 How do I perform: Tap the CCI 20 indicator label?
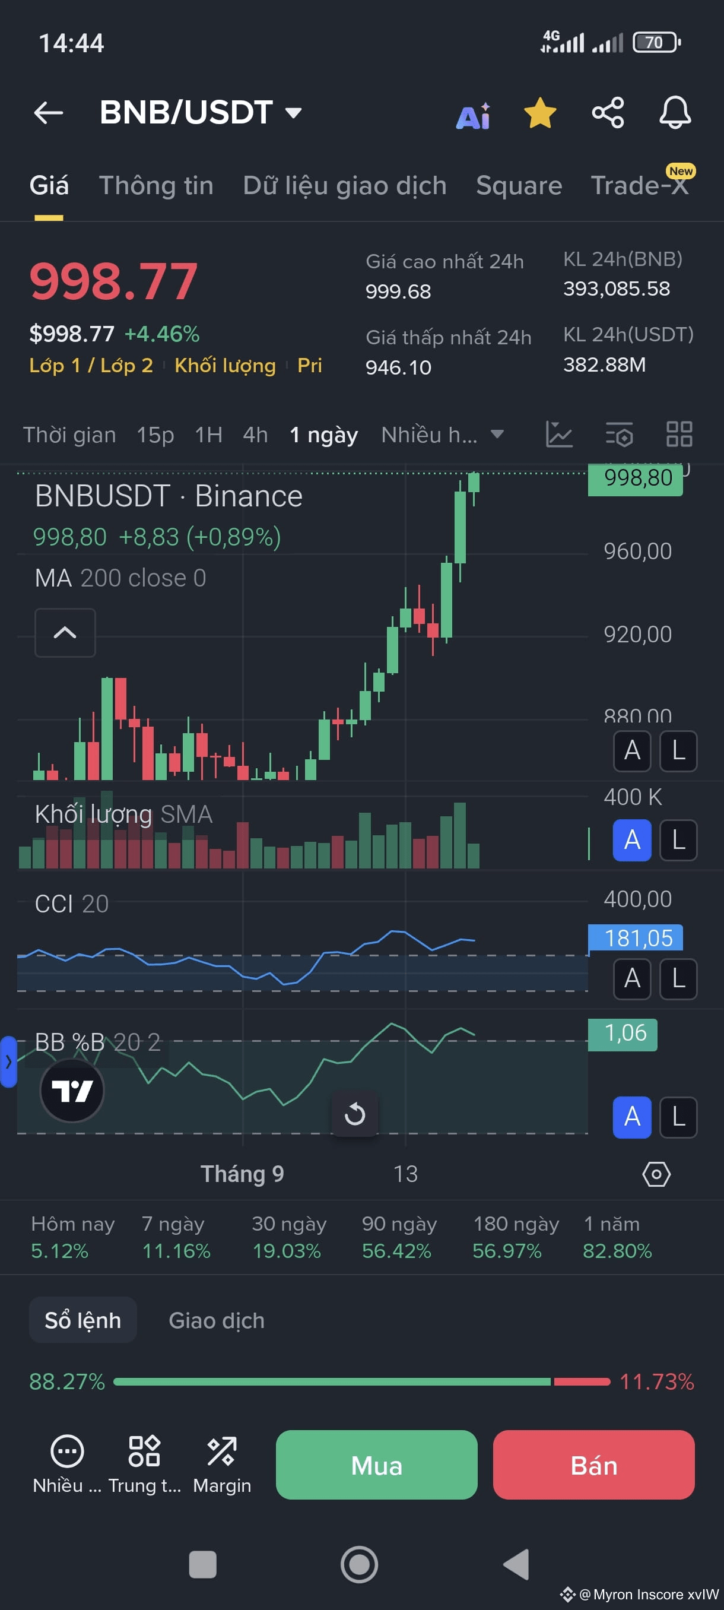coord(72,904)
